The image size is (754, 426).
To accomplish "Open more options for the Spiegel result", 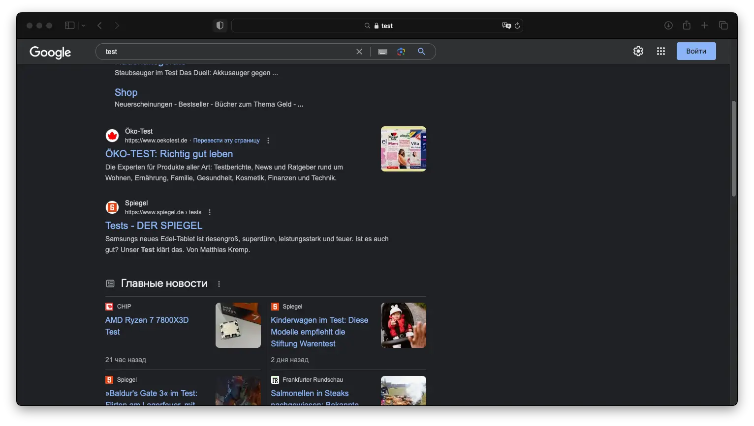I will tap(210, 212).
